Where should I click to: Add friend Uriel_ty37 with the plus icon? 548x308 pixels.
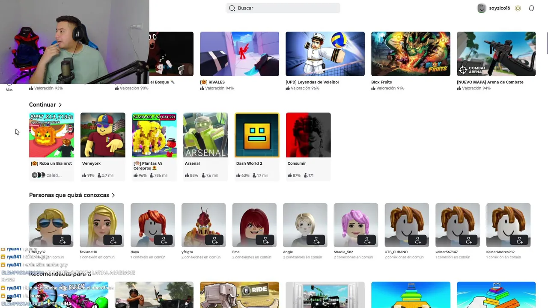[63, 241]
